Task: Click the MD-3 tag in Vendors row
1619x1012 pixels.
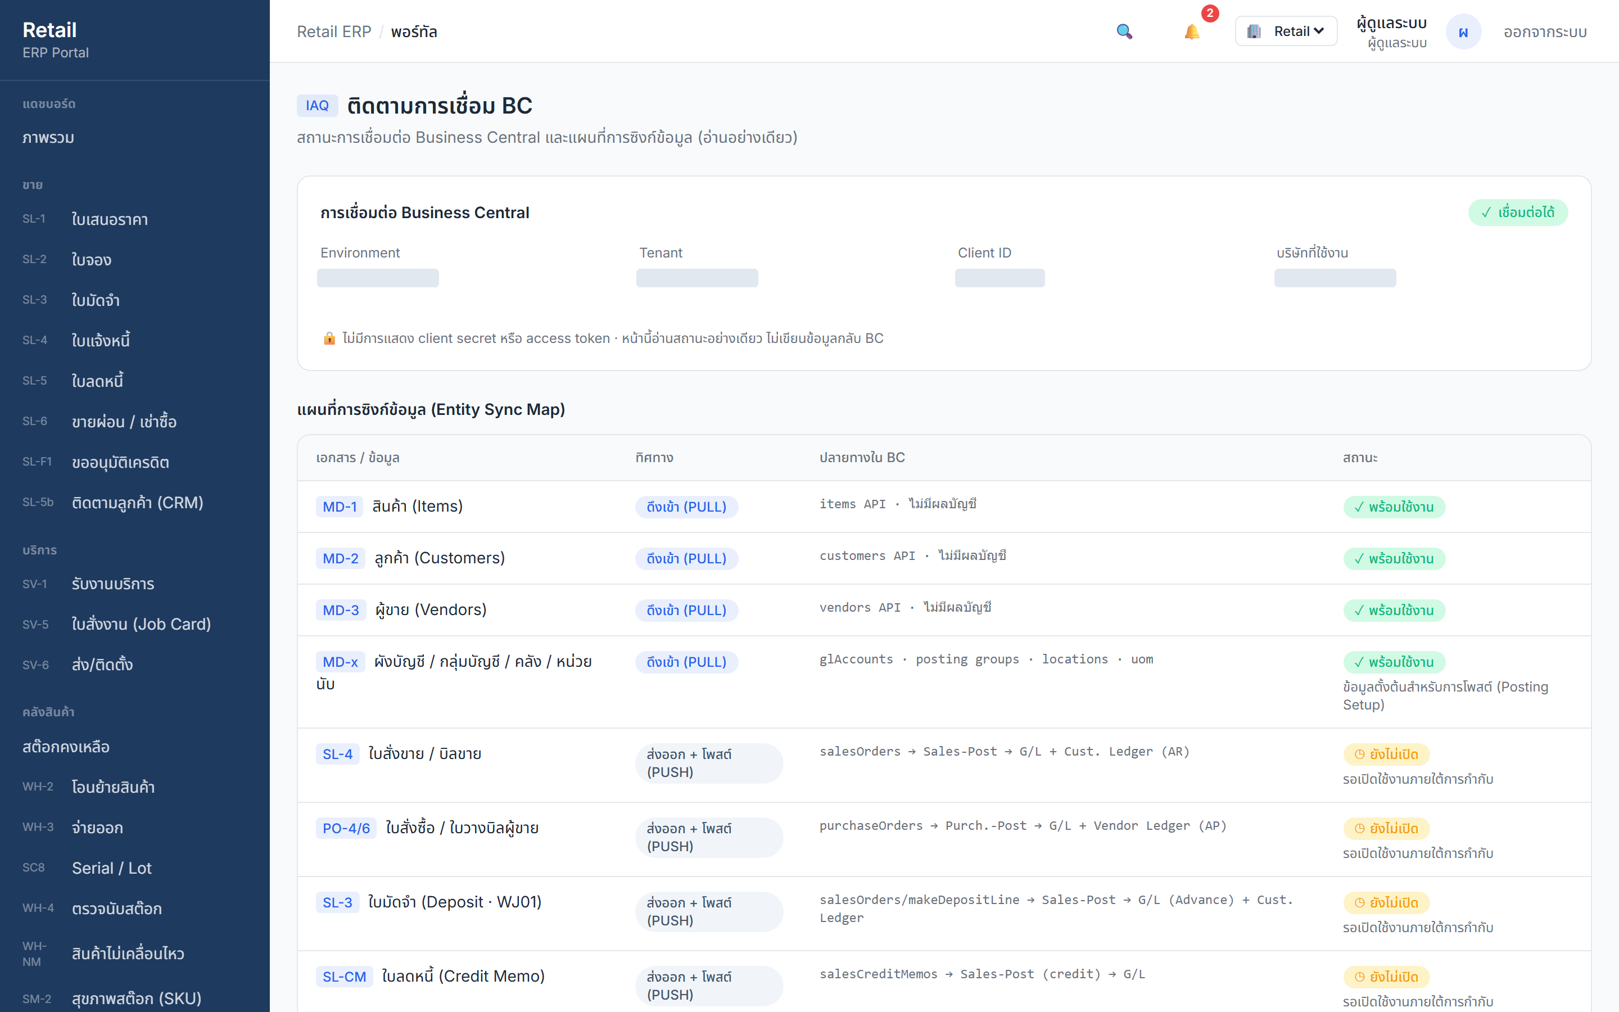Action: click(341, 611)
